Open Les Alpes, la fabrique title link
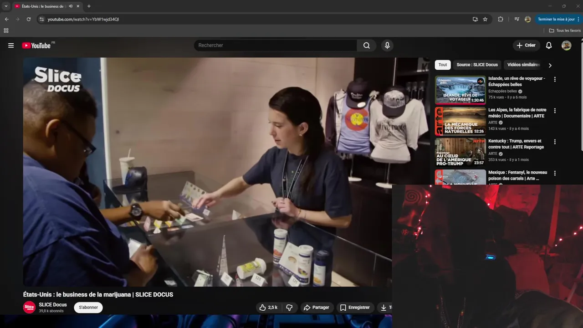This screenshot has height=328, width=583. pos(517,113)
